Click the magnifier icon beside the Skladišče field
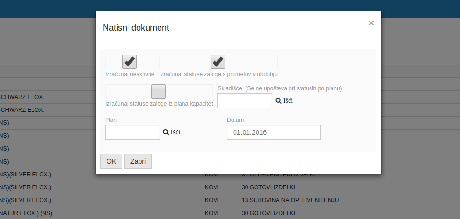The width and height of the screenshot is (460, 219). coord(278,101)
